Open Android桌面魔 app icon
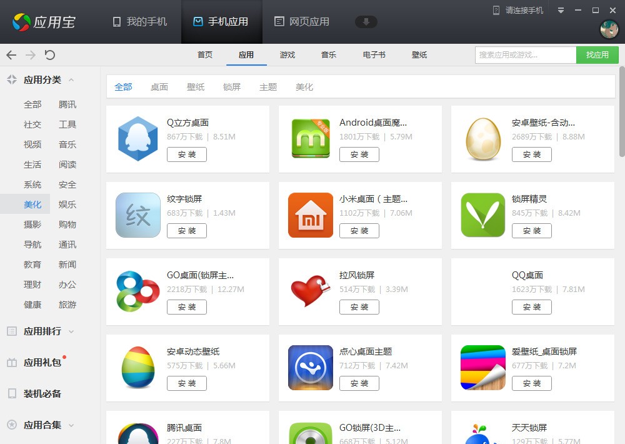 pos(311,139)
